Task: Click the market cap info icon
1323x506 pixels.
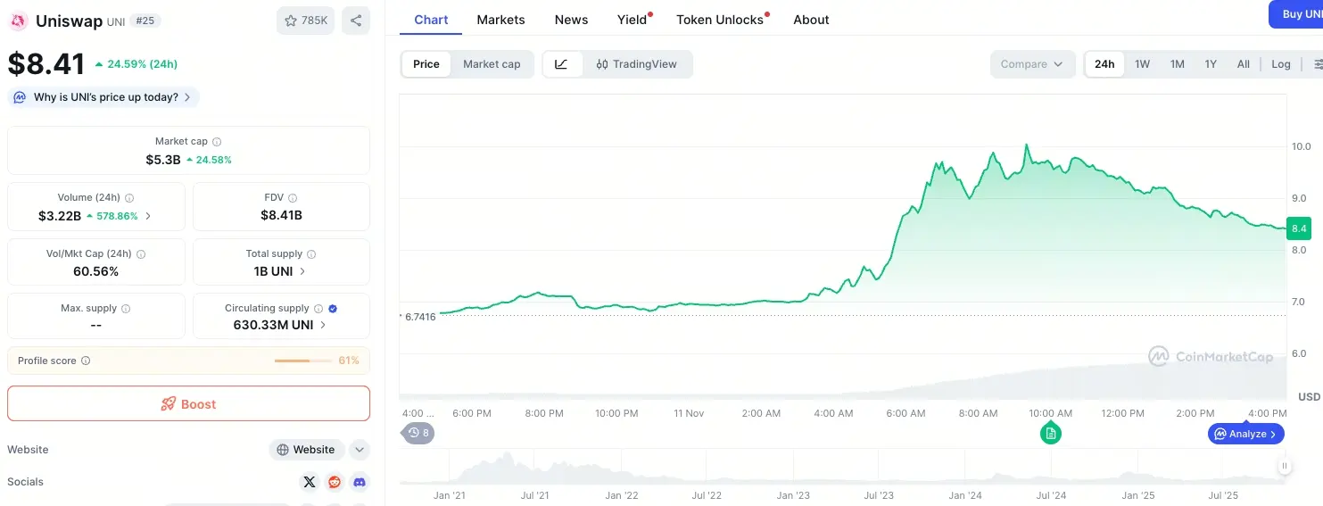Action: [x=217, y=142]
